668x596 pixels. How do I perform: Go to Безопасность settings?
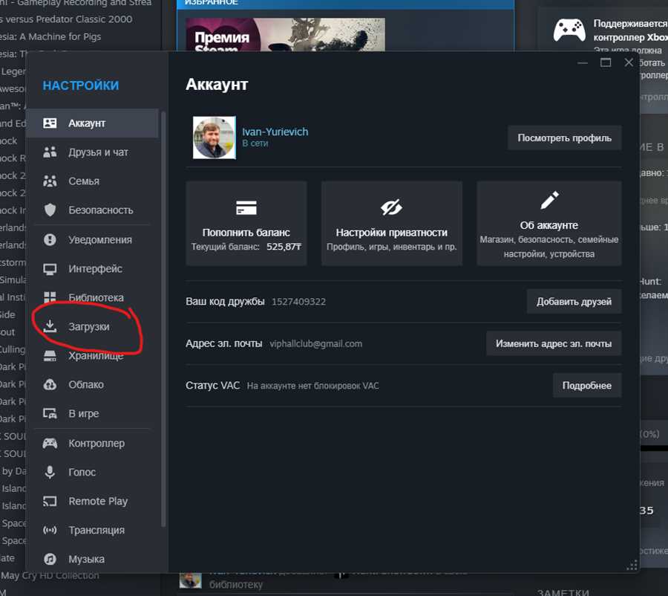click(92, 210)
